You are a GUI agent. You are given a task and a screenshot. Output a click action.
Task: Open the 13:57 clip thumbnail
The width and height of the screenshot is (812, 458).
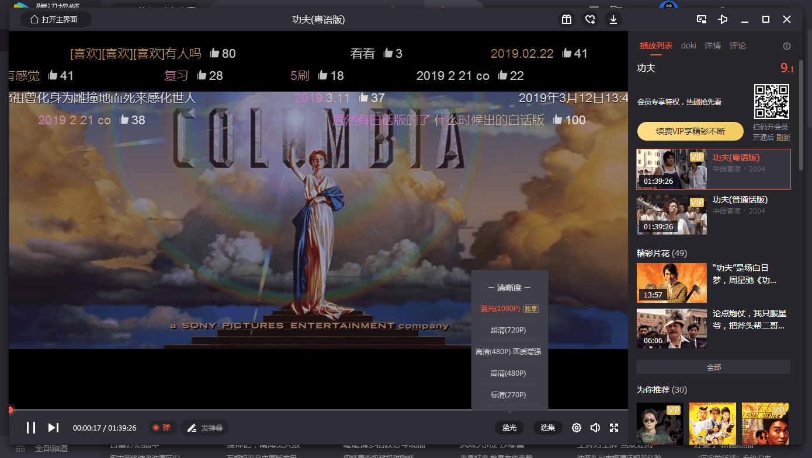(672, 283)
